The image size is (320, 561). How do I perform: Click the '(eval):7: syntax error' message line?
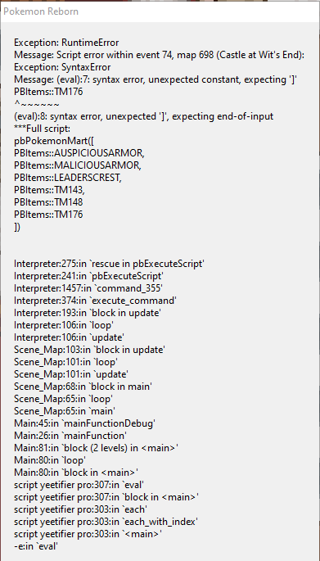click(x=155, y=79)
